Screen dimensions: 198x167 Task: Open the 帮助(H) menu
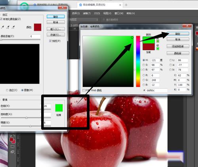[x=131, y=13]
